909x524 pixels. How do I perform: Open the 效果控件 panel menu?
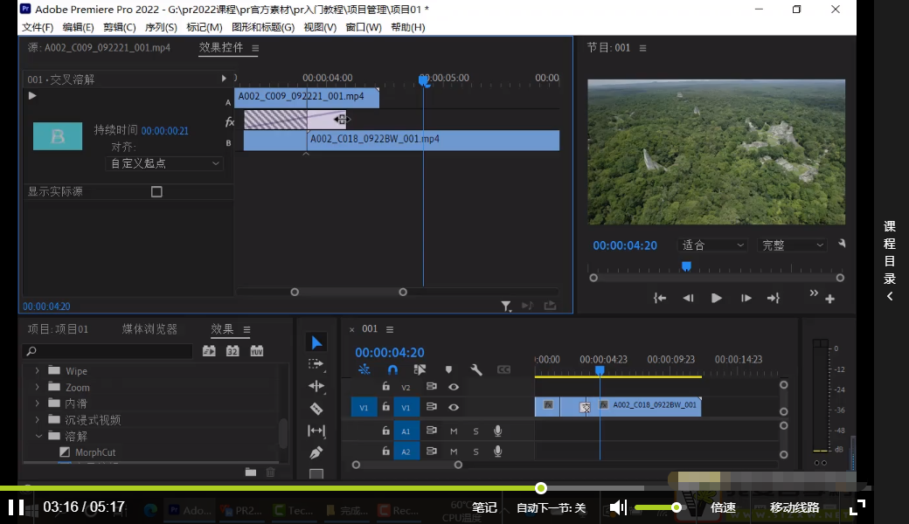(255, 48)
